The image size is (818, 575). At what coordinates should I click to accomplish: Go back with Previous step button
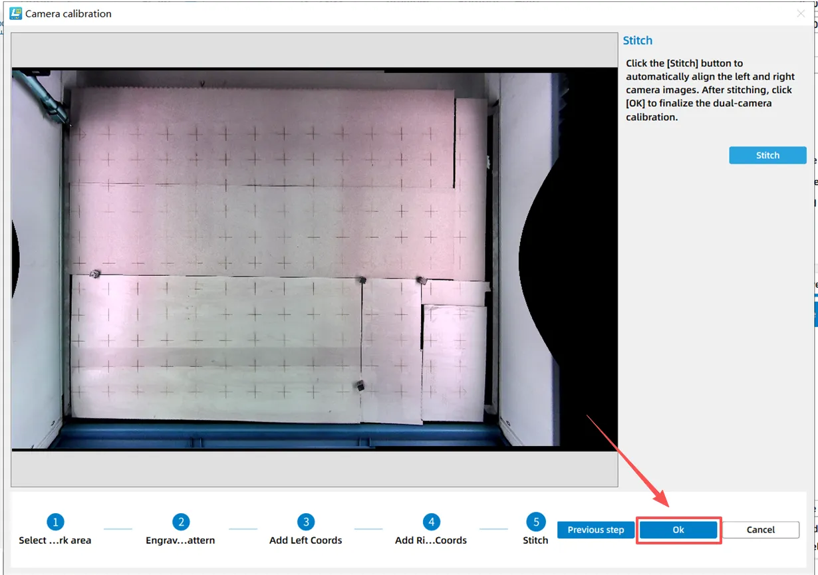(595, 530)
